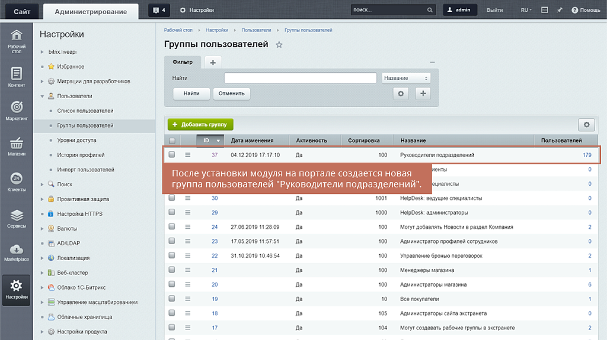The image size is (607, 340).
Task: Check the box for group ID 24
Action: point(172,227)
